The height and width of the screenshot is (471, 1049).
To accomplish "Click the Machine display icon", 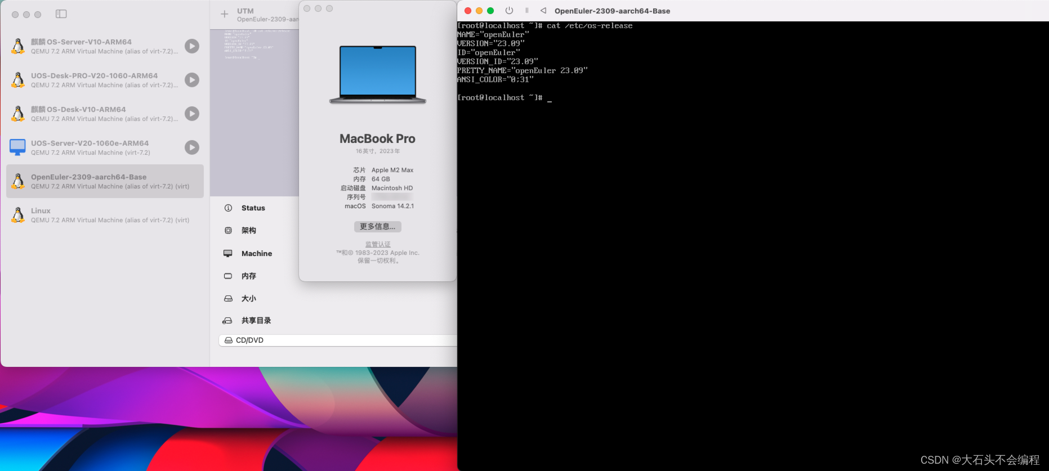I will pos(228,253).
